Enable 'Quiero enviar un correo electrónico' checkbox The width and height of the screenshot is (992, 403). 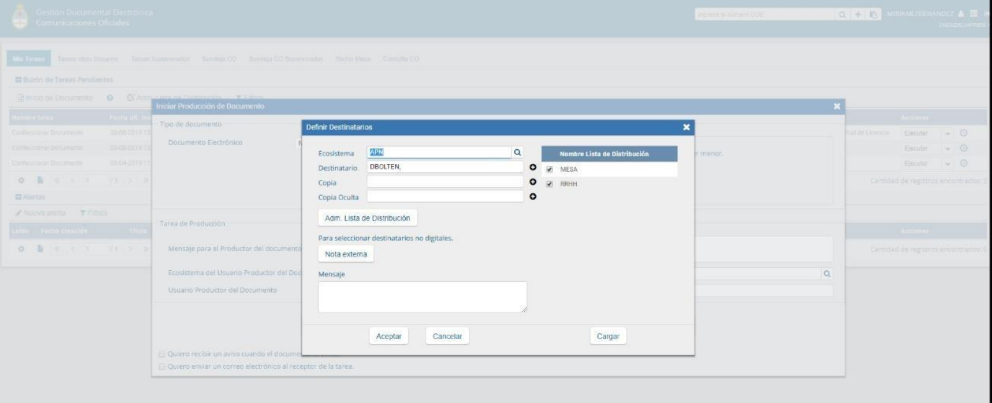pos(161,366)
